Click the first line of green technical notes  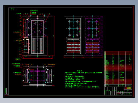click(x=84, y=73)
